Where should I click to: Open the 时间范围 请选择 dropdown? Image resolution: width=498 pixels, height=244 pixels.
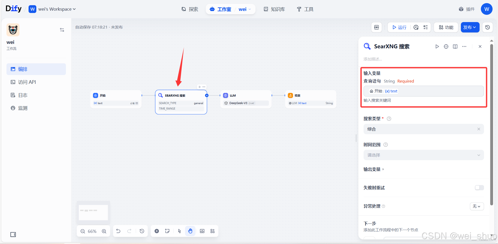[424, 155]
